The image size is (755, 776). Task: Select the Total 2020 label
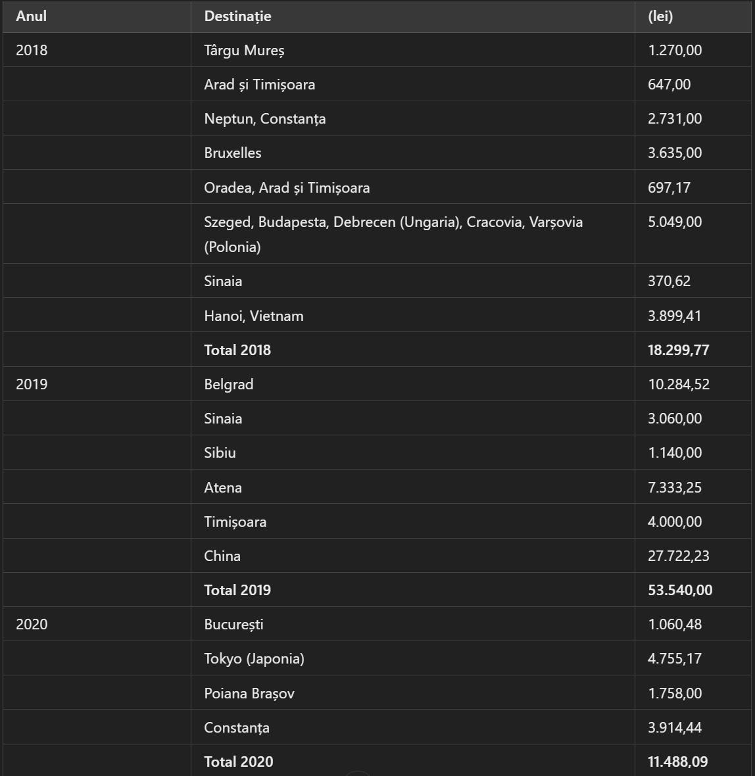238,762
